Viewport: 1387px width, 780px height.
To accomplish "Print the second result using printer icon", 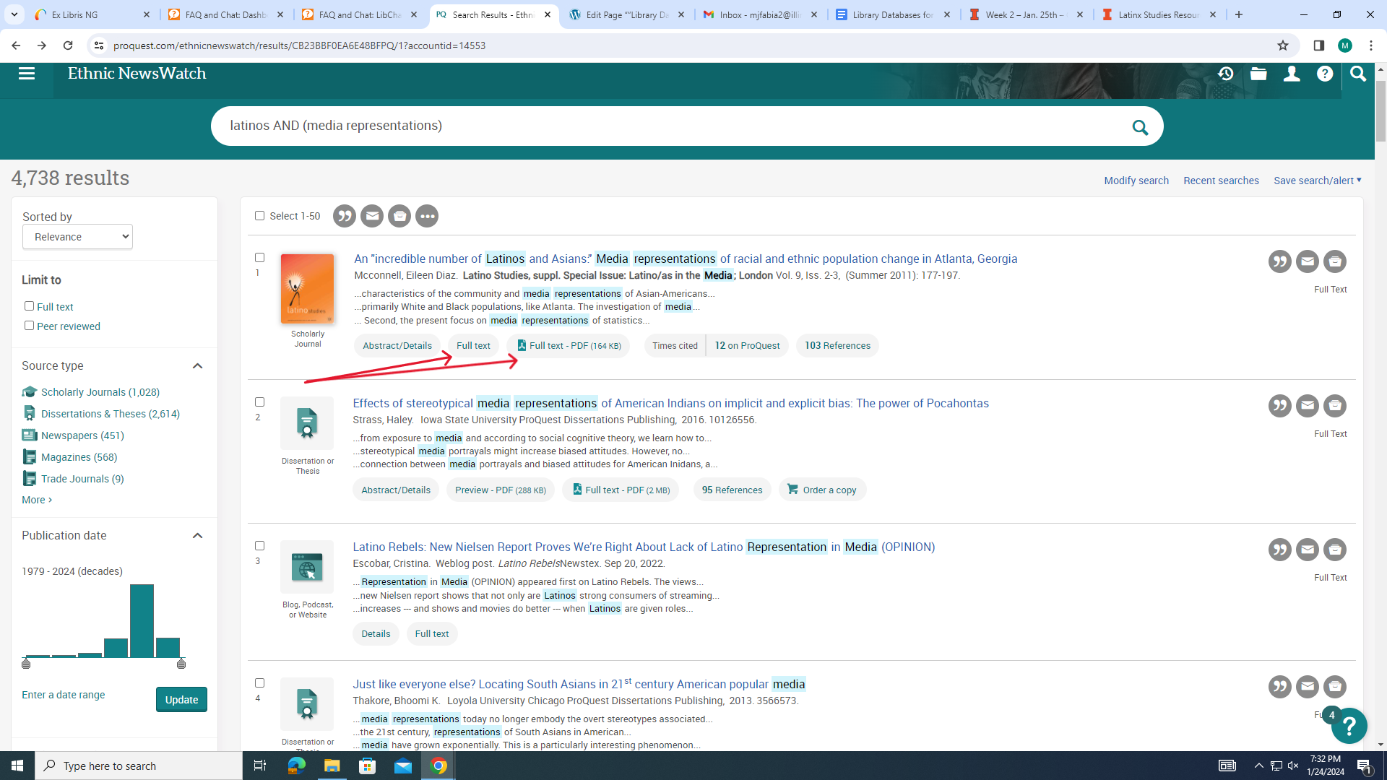I will (1334, 406).
